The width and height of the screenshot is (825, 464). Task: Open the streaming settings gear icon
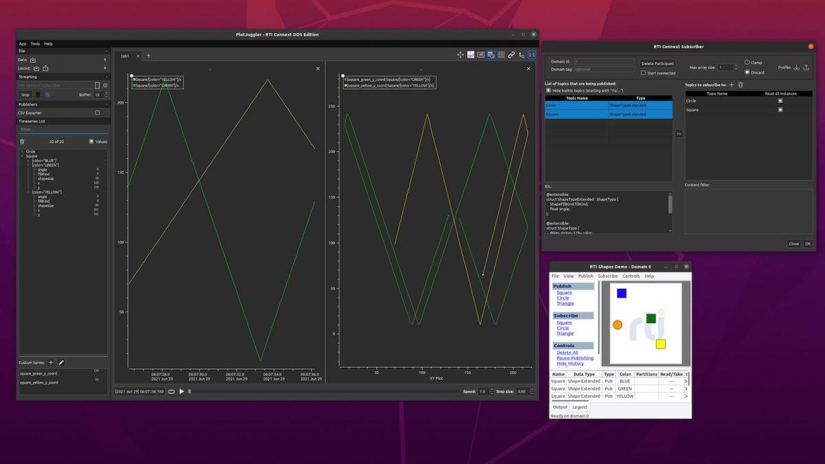coord(105,85)
